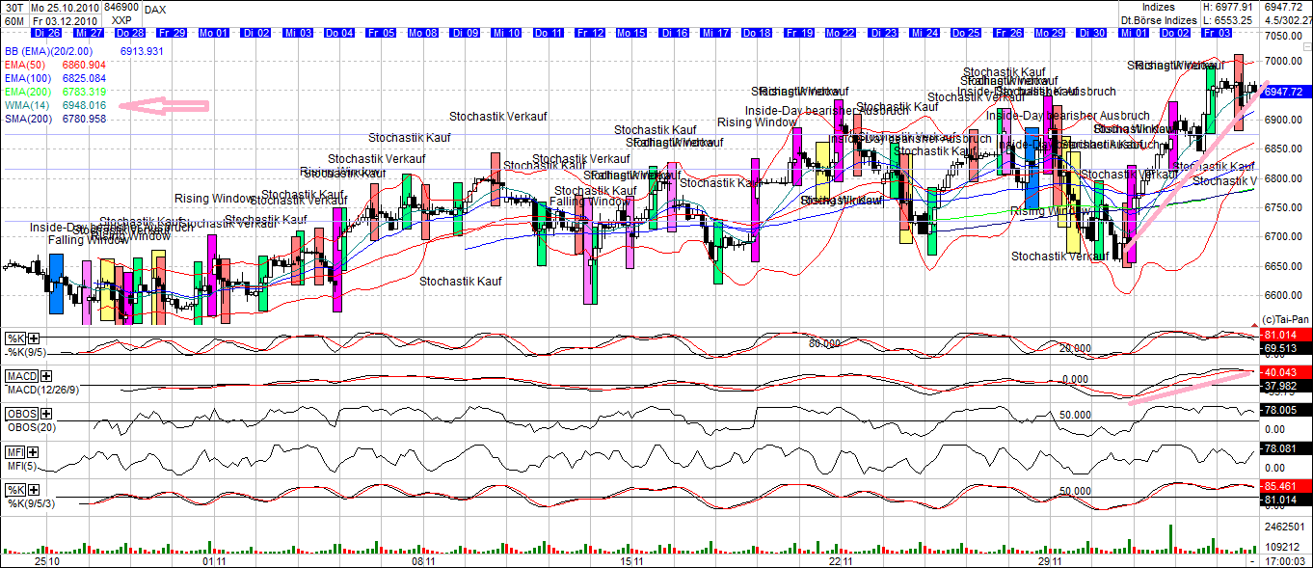Click the %K label box above %K(9/5)
This screenshot has width=1313, height=568.
pyautogui.click(x=16, y=338)
